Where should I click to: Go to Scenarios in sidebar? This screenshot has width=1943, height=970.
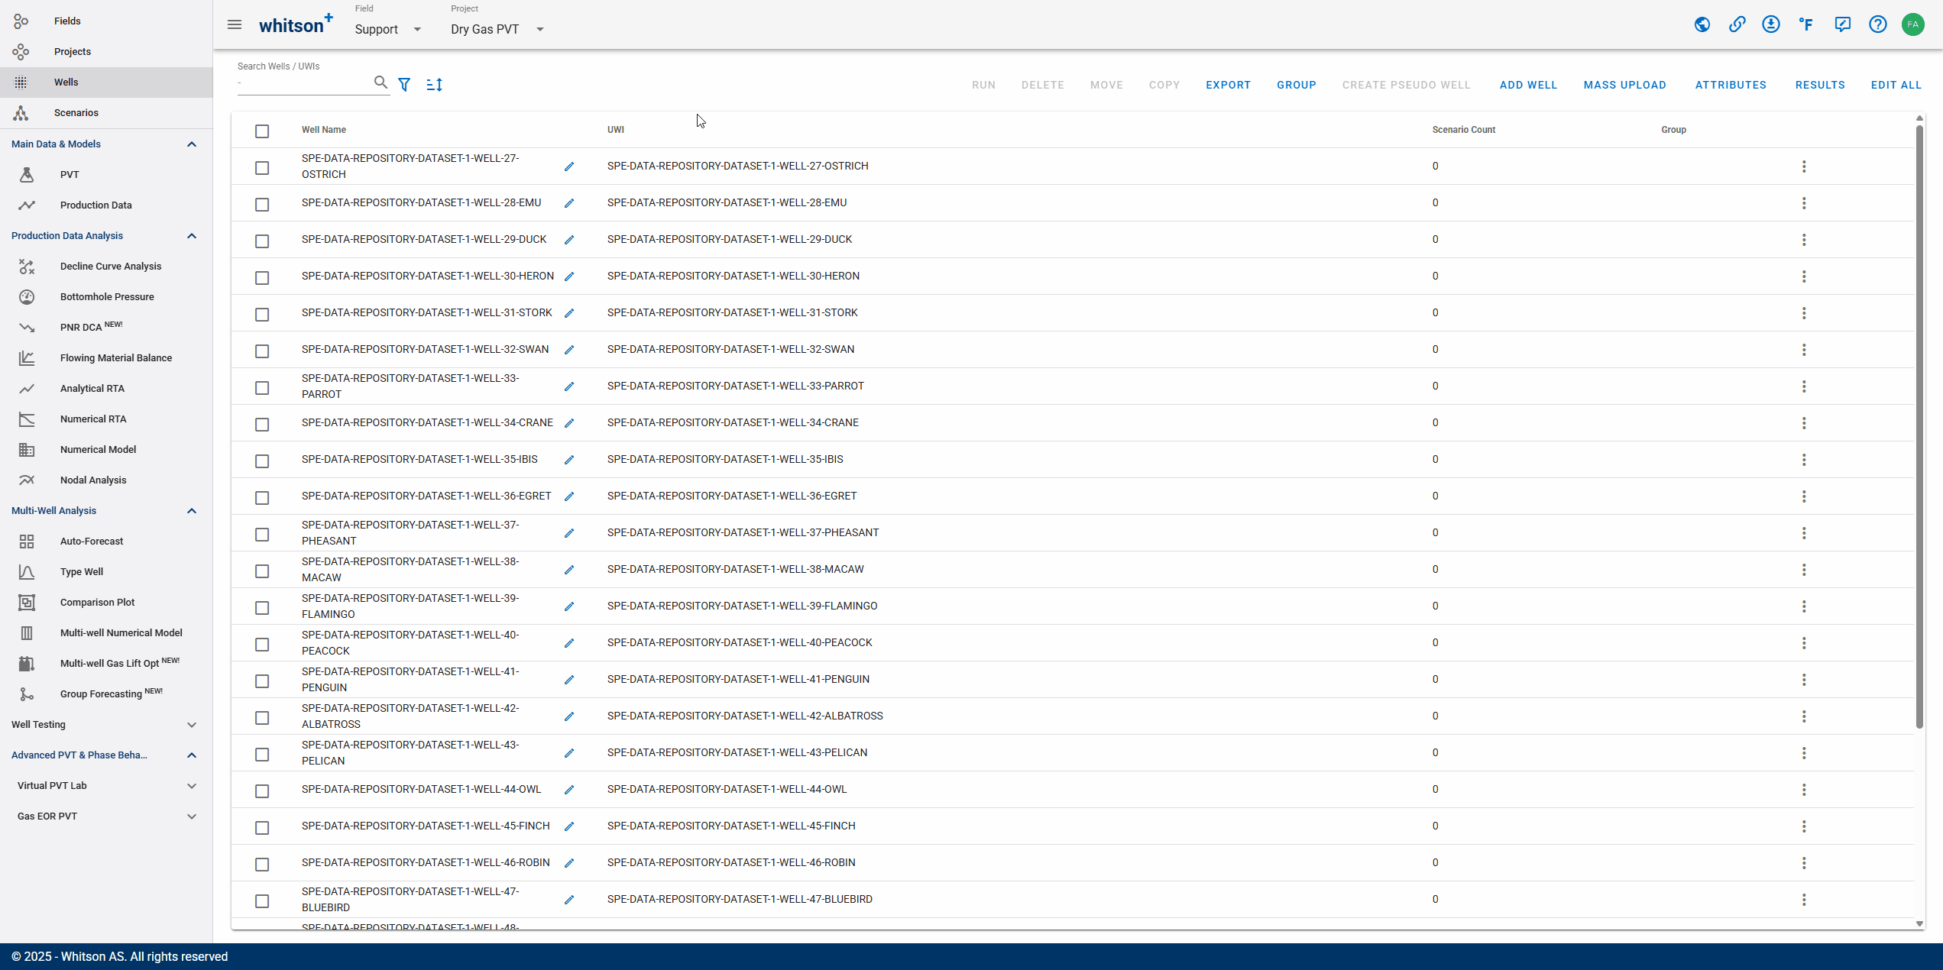click(x=76, y=112)
